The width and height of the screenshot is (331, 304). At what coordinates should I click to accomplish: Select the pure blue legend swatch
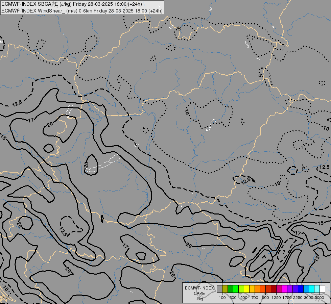click(x=301, y=289)
